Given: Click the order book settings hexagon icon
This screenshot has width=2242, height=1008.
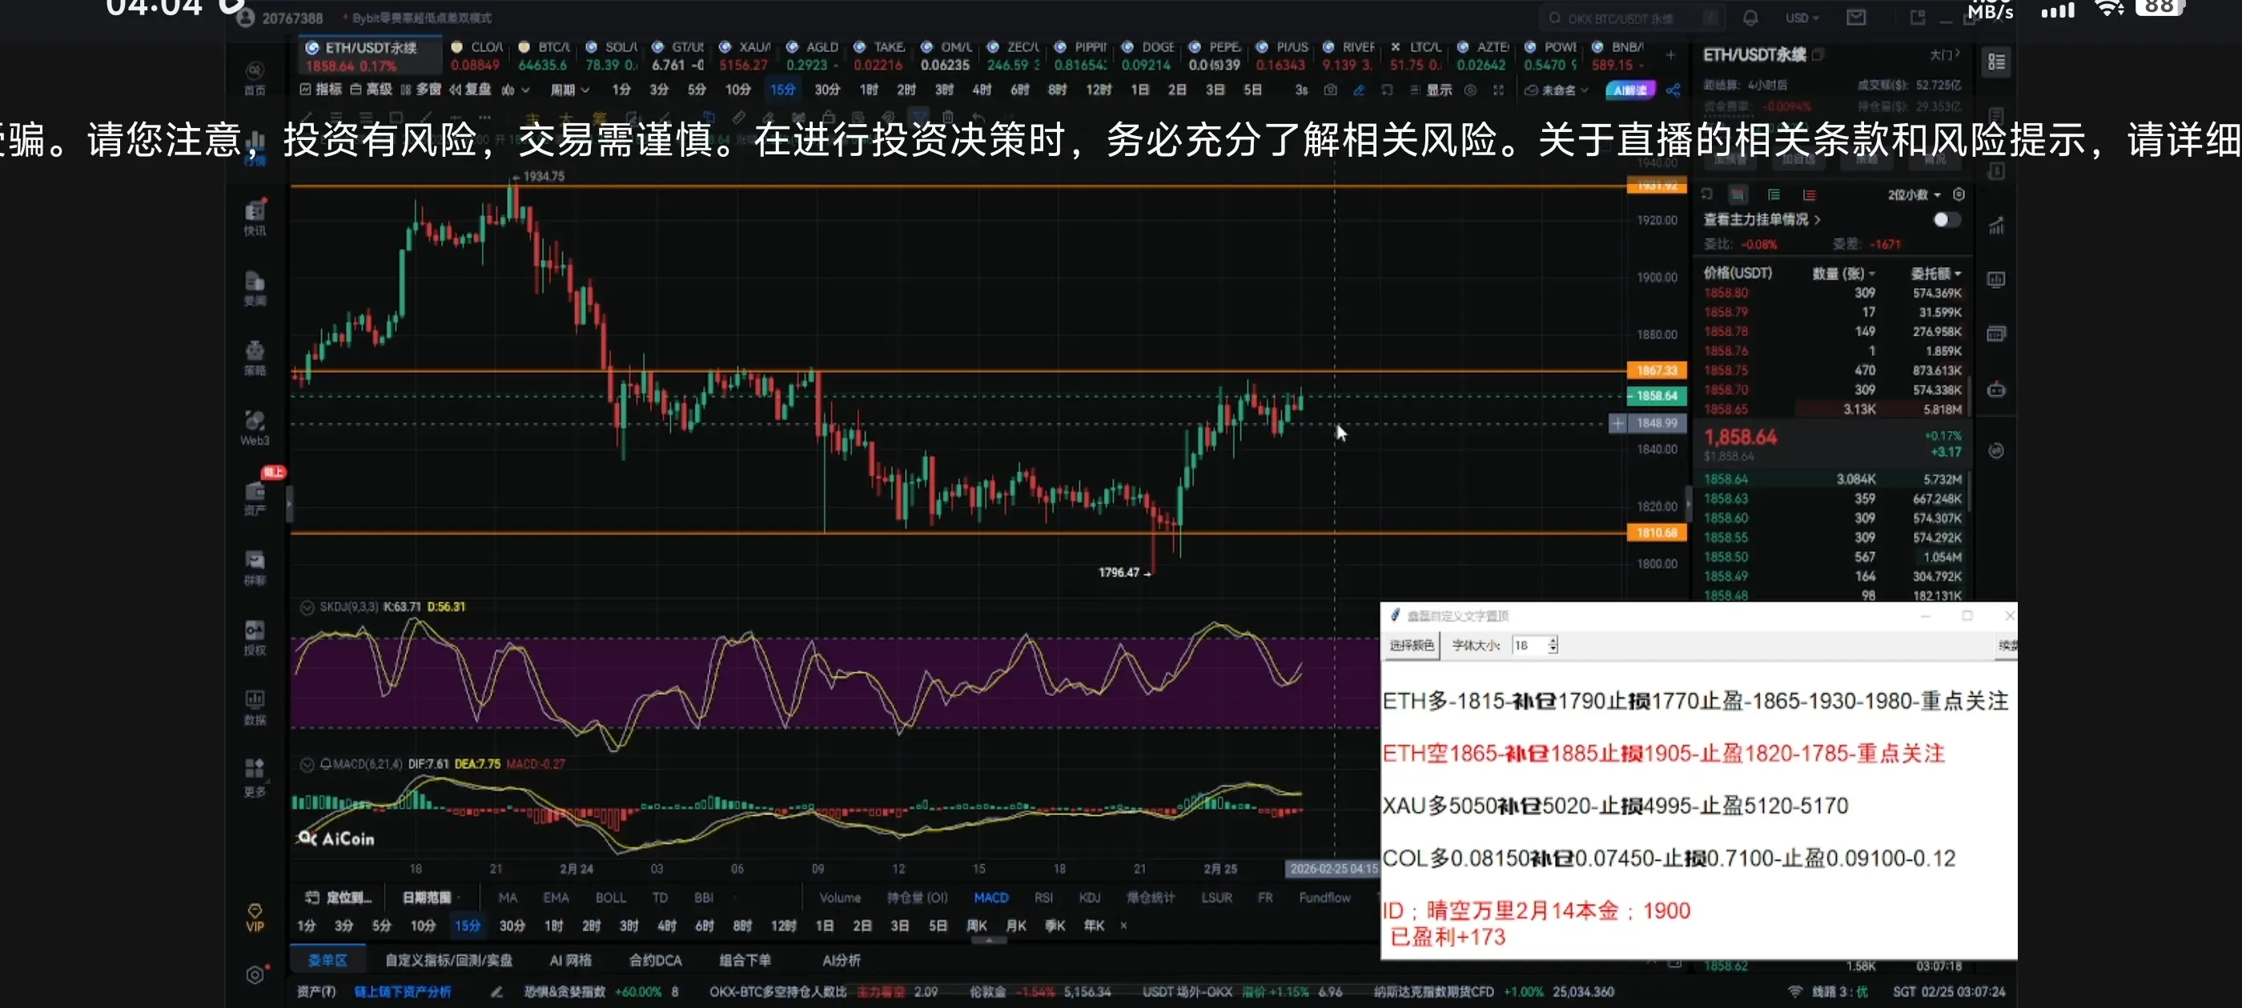Looking at the screenshot, I should [x=1959, y=194].
